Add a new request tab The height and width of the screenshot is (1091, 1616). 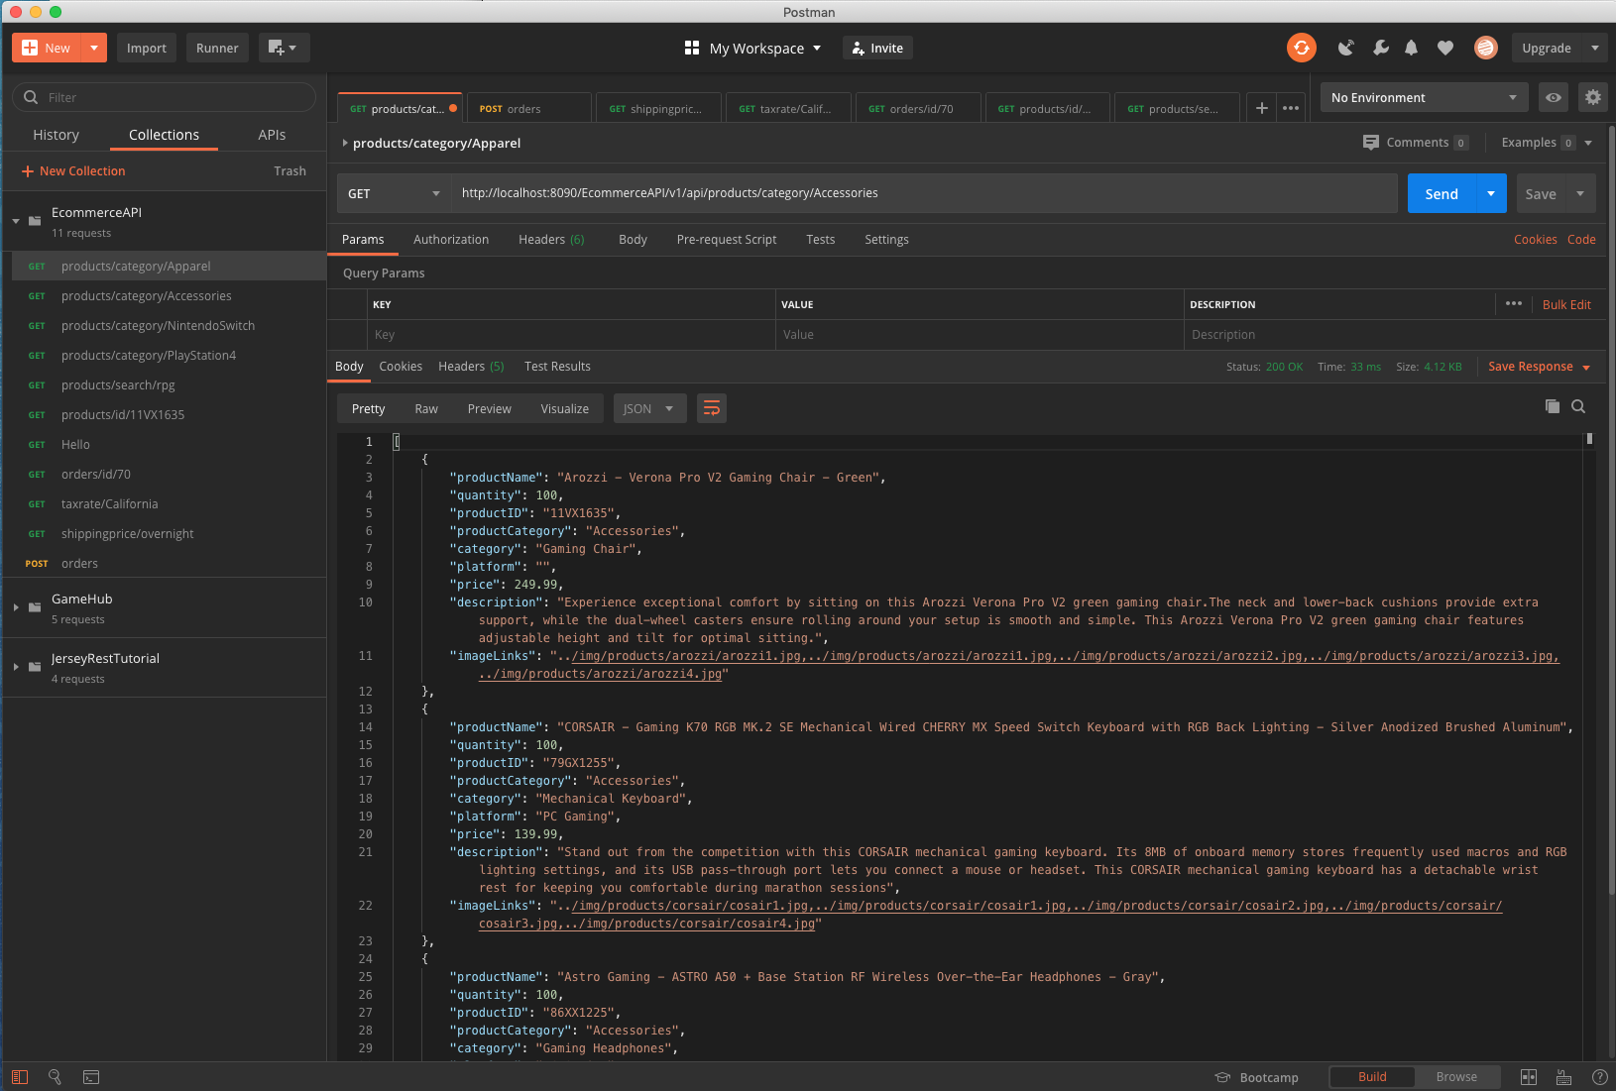(1261, 108)
